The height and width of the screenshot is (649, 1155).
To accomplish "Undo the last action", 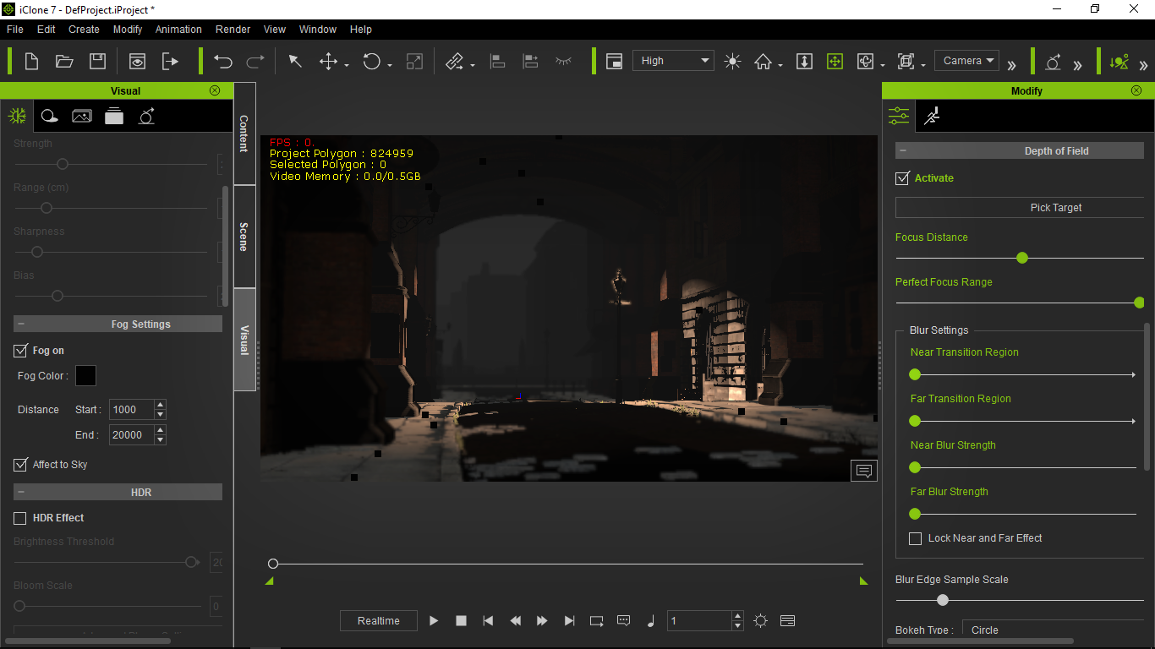I will [x=223, y=61].
